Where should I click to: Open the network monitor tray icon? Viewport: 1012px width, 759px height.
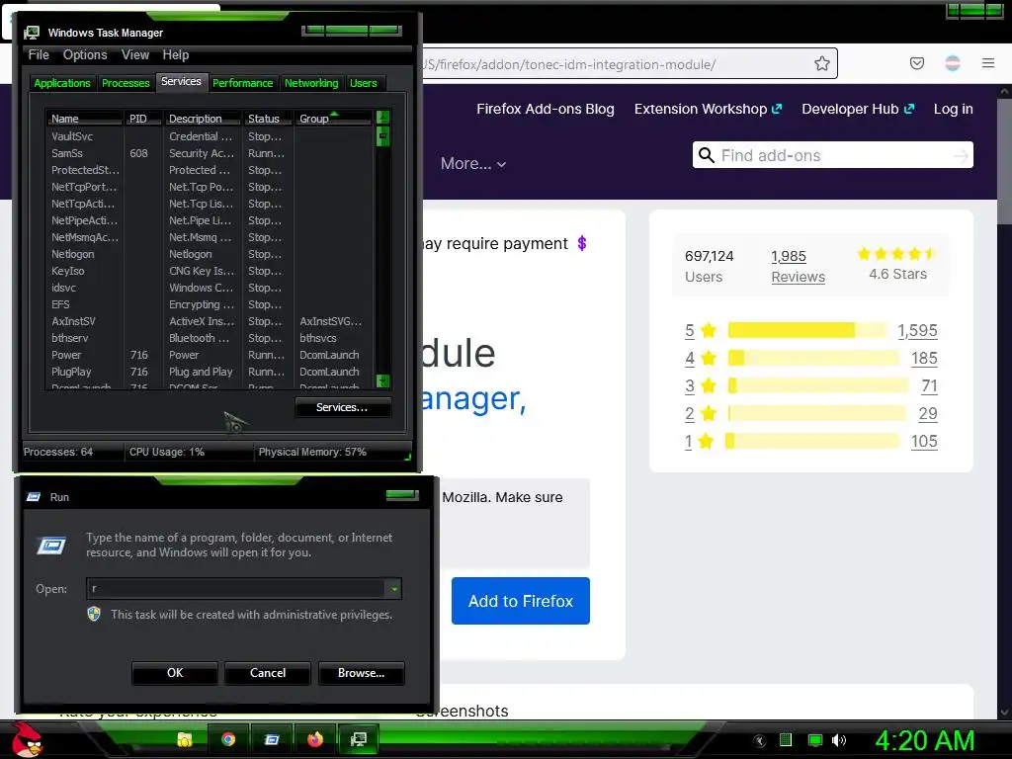[815, 740]
